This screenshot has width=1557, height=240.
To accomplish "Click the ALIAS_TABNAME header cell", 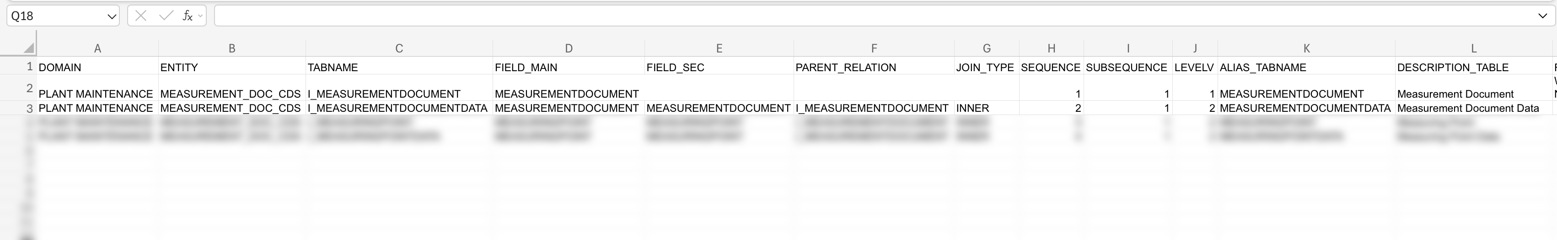I will [1262, 68].
